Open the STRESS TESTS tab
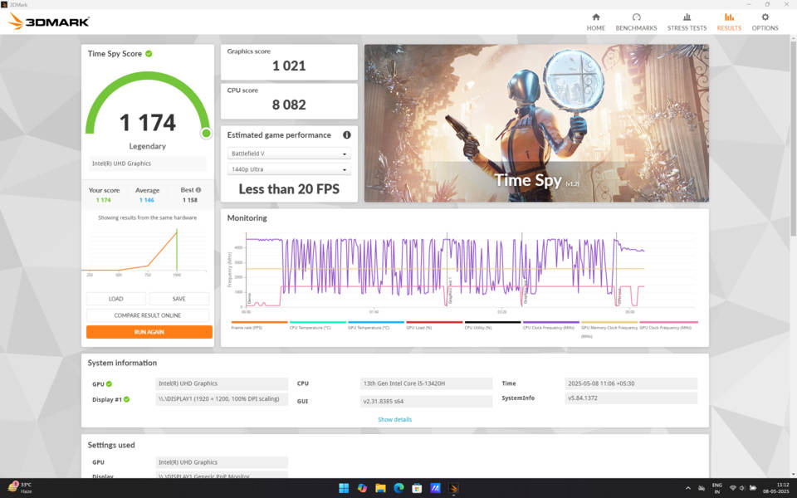This screenshot has width=797, height=498. [x=687, y=22]
